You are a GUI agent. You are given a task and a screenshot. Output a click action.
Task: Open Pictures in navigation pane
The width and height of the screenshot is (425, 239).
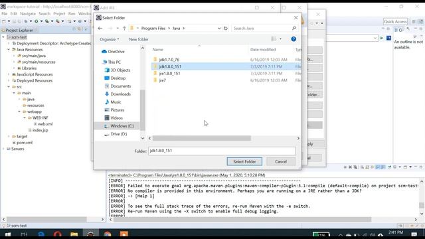pyautogui.click(x=114, y=110)
